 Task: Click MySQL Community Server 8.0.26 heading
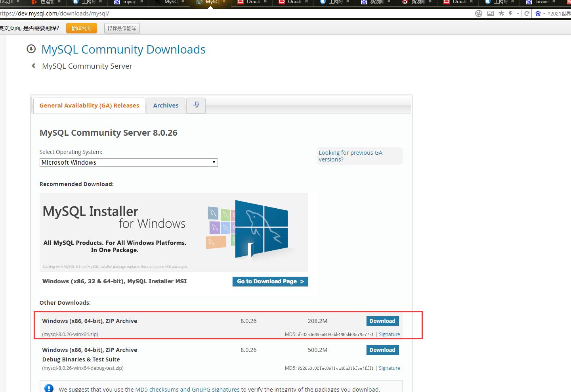[x=109, y=133]
